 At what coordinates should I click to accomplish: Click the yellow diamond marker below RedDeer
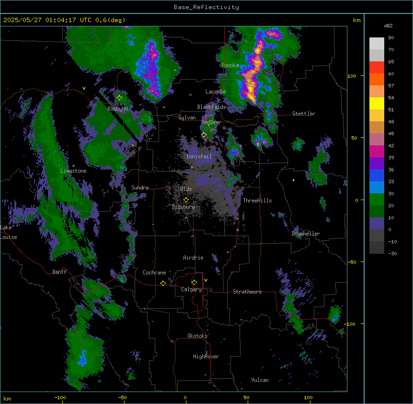click(204, 135)
